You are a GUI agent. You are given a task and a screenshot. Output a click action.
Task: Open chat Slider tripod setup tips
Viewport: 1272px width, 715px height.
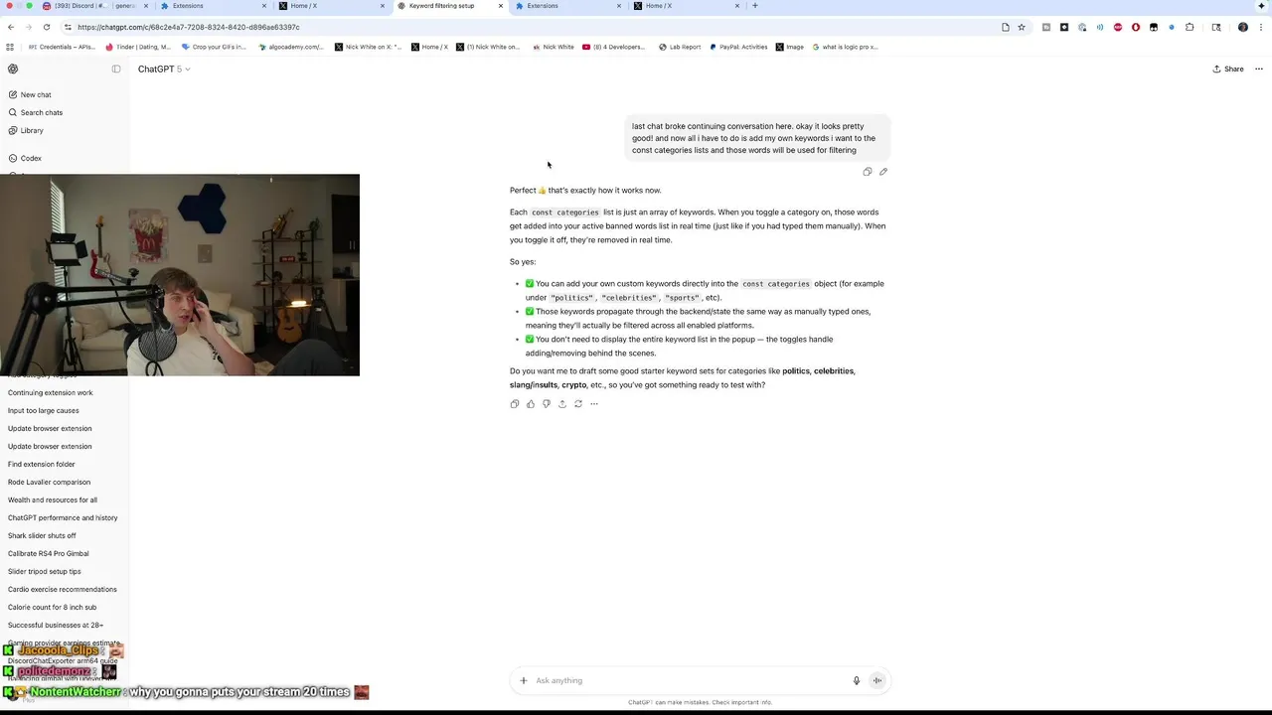click(x=45, y=571)
